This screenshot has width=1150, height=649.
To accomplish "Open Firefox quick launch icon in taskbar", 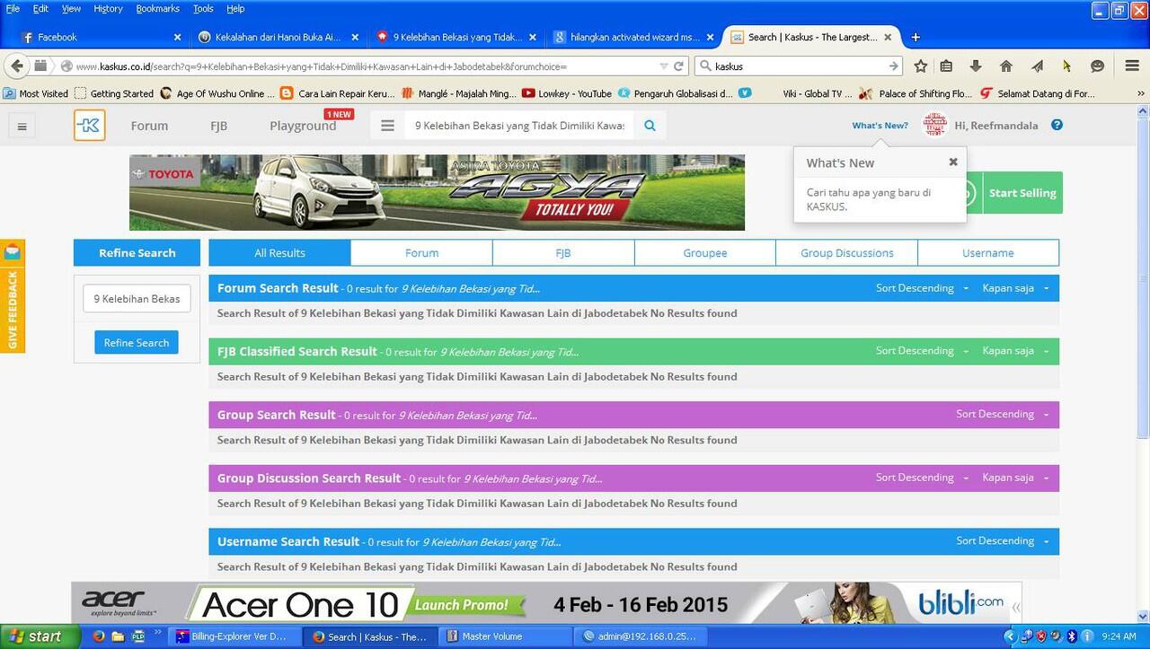I will pyautogui.click(x=99, y=636).
